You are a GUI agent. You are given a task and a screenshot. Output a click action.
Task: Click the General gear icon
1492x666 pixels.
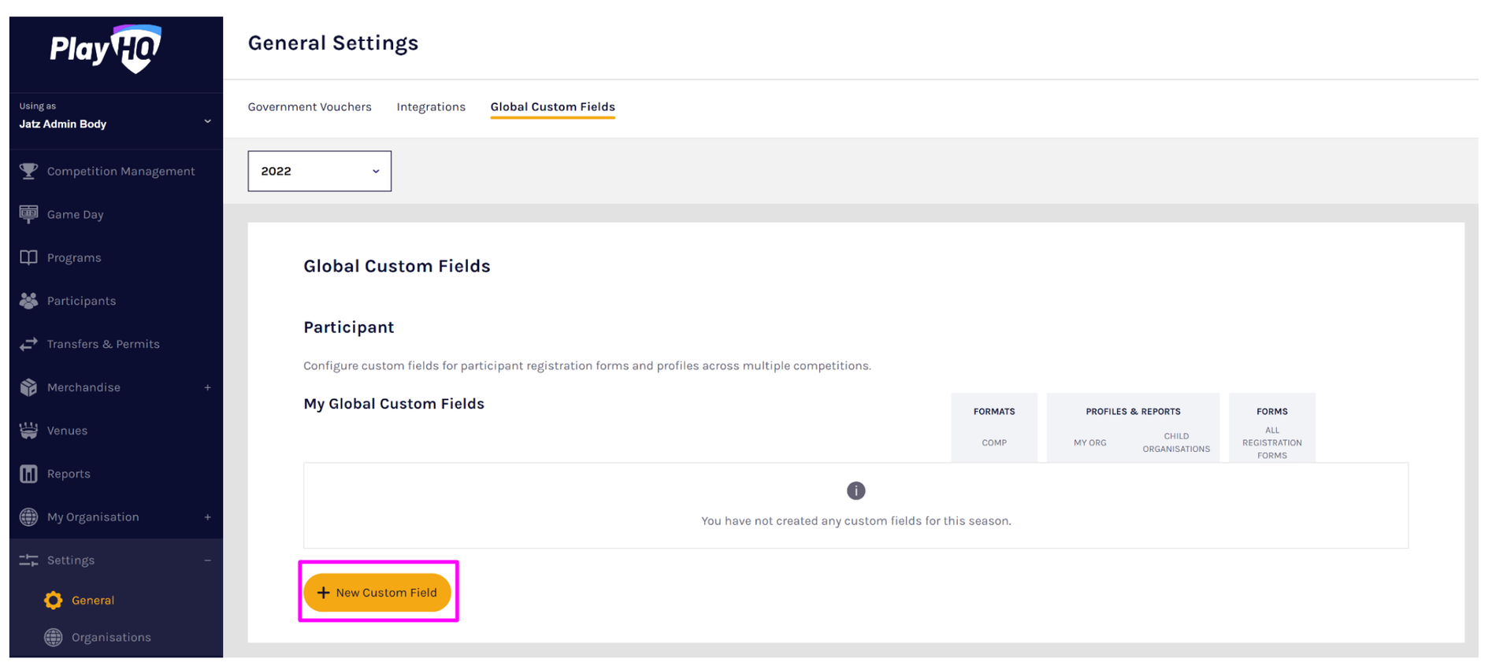click(54, 601)
